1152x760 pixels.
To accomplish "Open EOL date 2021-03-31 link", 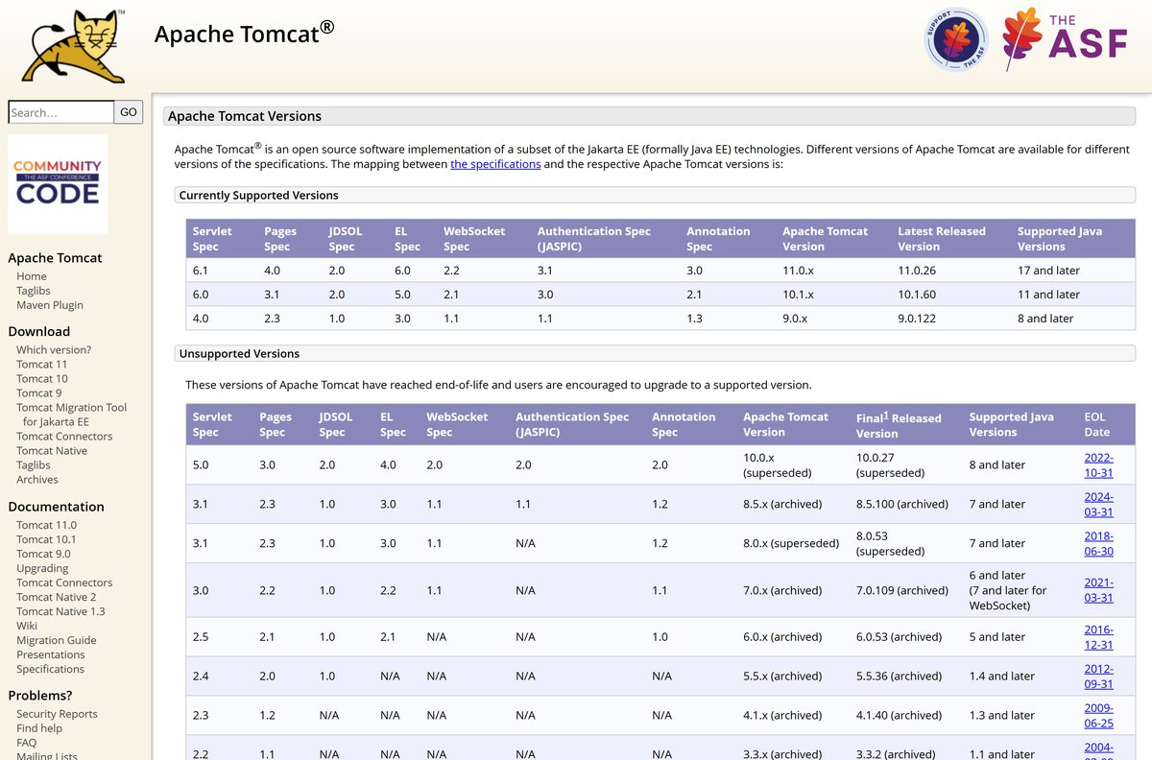I will [x=1099, y=589].
